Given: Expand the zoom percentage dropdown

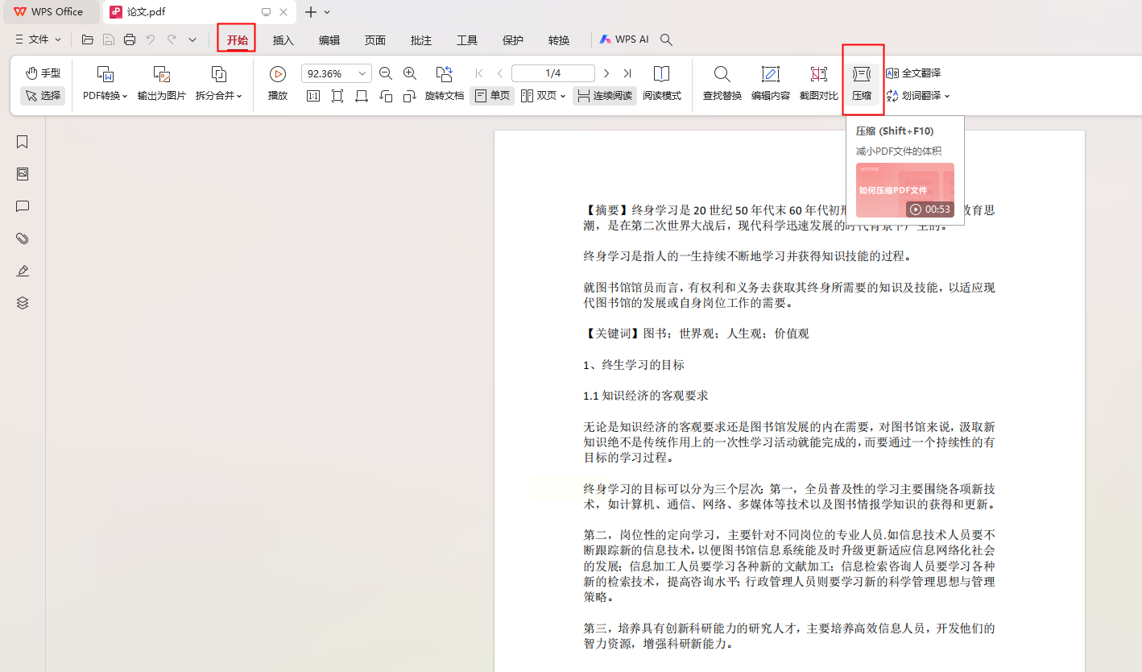Looking at the screenshot, I should (362, 73).
